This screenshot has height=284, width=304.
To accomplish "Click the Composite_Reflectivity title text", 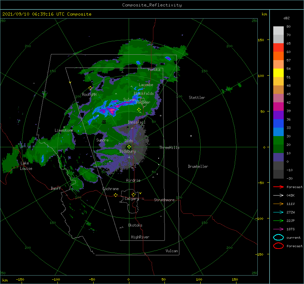I will 152,5.
